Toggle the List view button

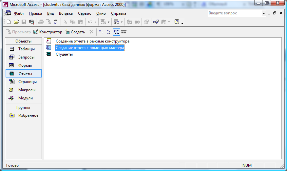116,32
